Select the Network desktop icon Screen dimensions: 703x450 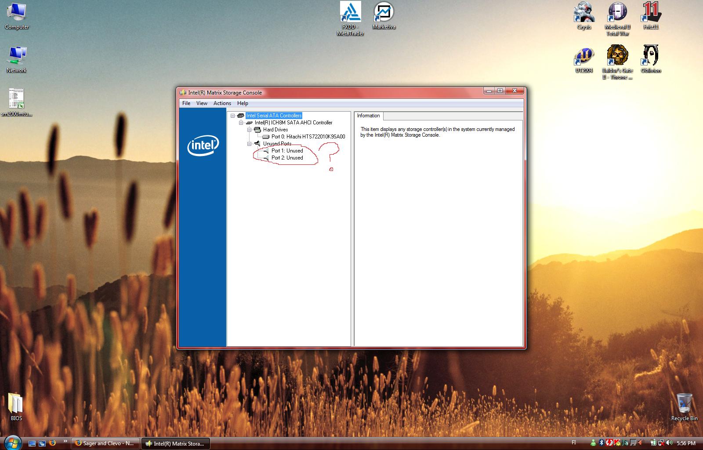[x=17, y=59]
